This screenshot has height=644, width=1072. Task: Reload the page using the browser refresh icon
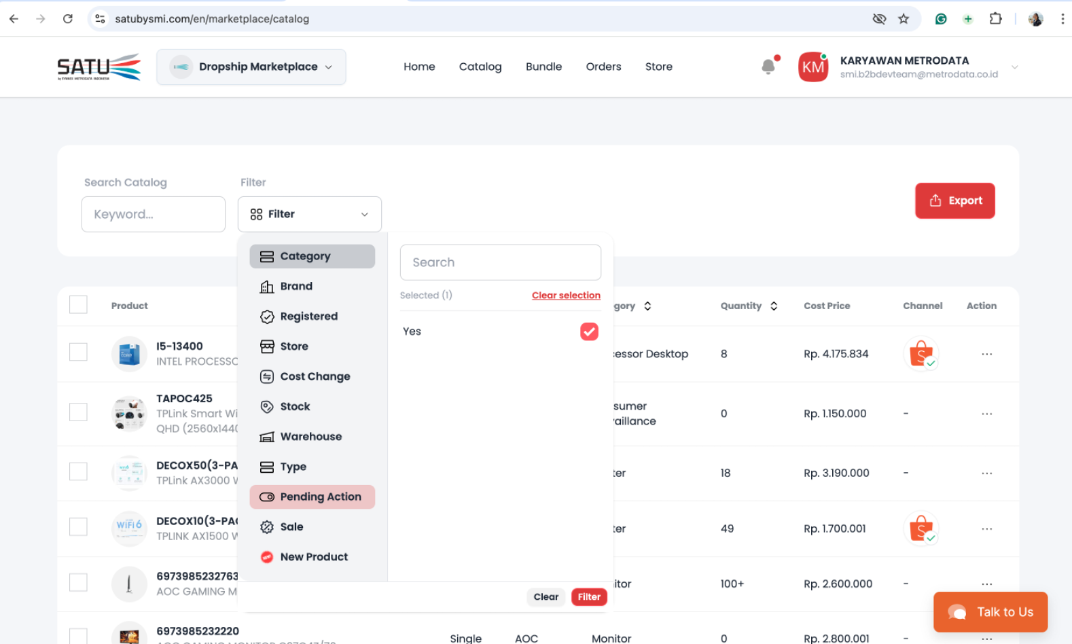coord(68,19)
